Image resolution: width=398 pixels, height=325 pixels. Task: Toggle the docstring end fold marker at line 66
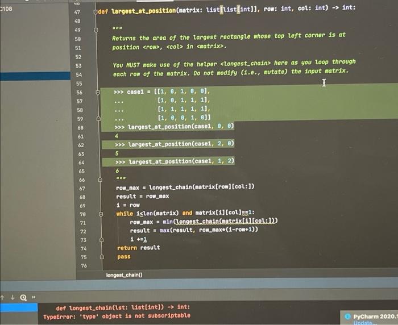100,180
